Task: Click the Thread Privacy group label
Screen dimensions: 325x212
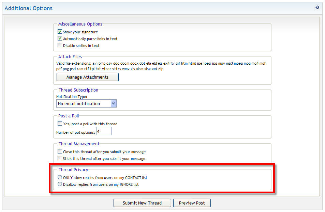Action: (73, 169)
